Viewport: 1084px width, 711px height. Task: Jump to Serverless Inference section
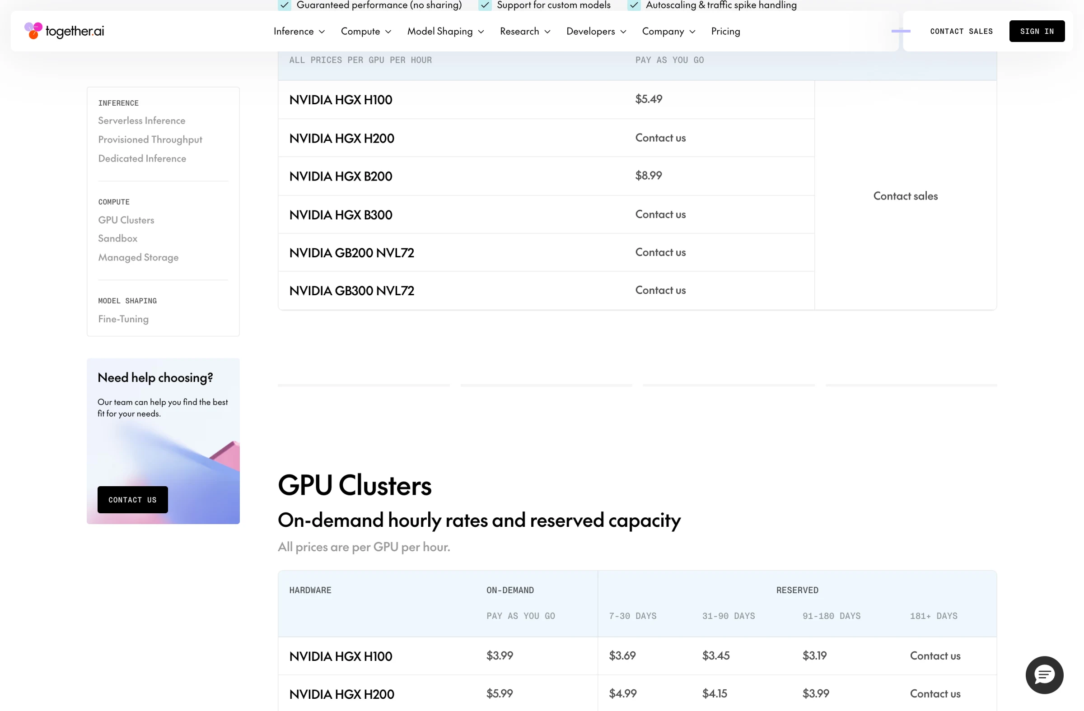point(142,121)
